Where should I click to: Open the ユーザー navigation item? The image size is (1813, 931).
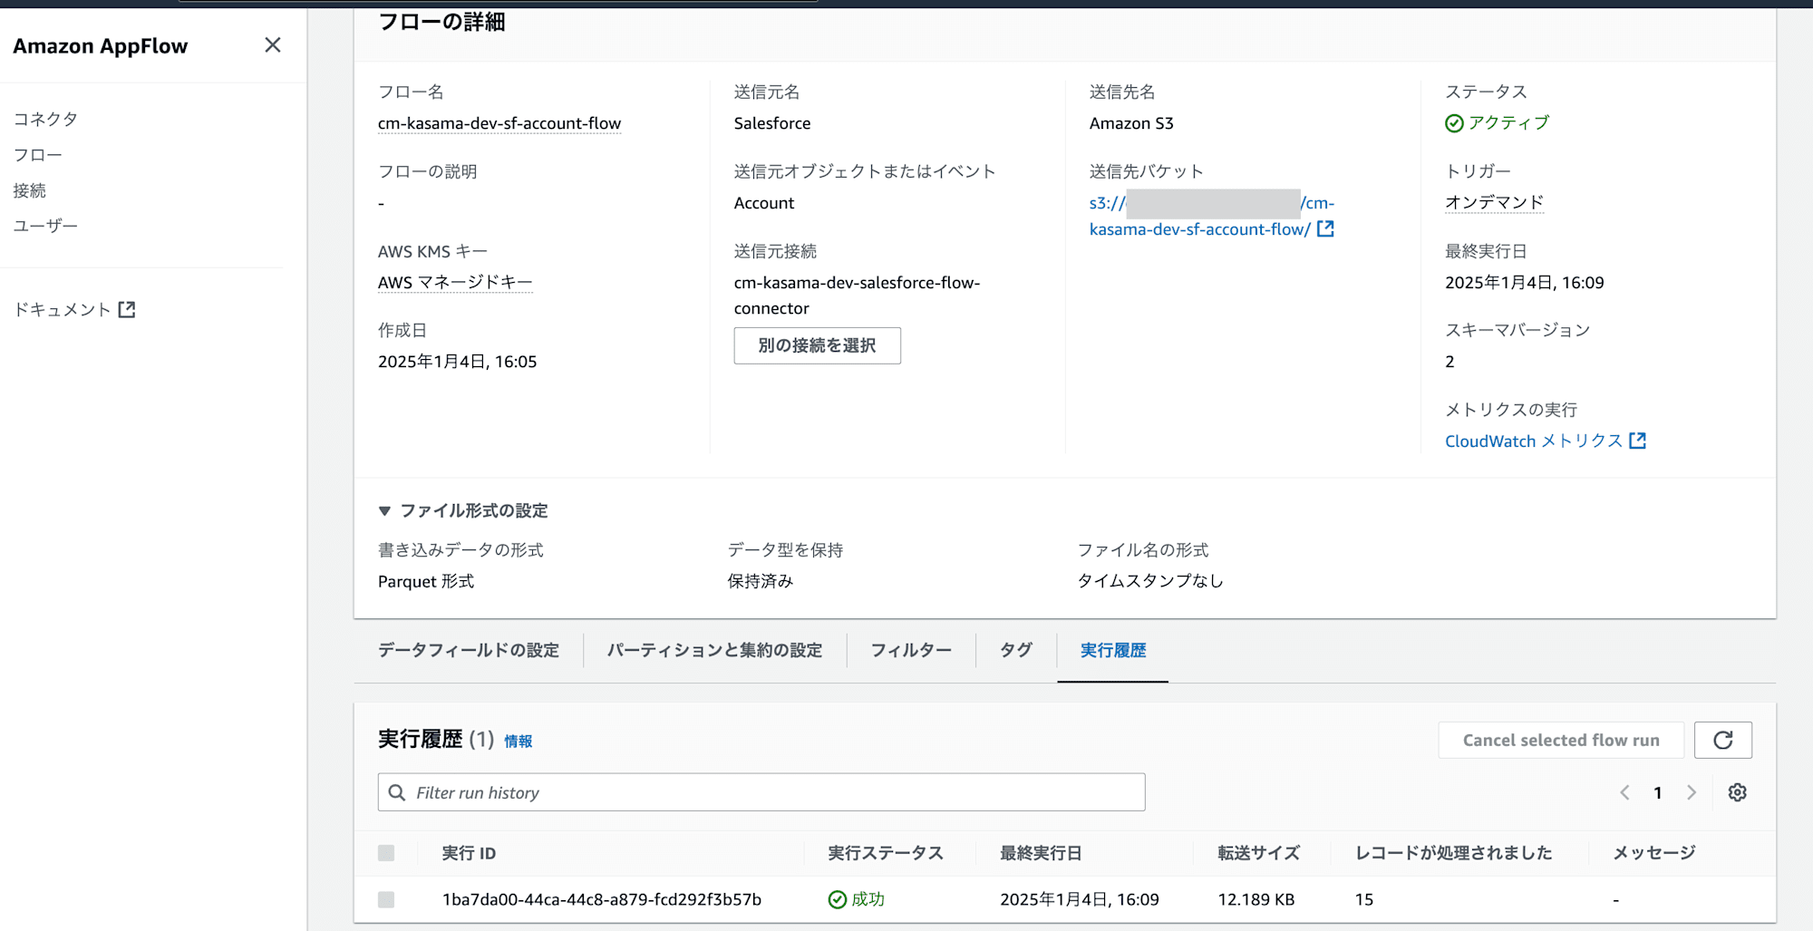[x=45, y=226]
